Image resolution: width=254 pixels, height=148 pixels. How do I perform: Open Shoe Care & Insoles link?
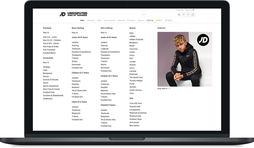click(51, 89)
